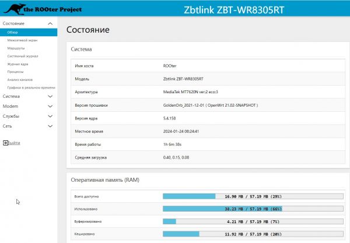Image resolution: width=350 pixels, height=243 pixels.
Task: Click the kangaroo logo of the ROOter Project
Action: coord(15,9)
